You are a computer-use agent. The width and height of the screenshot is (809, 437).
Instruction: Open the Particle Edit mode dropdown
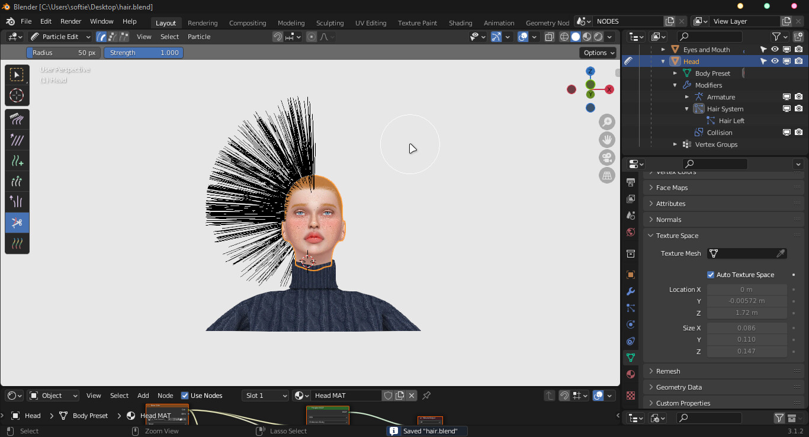click(x=60, y=37)
